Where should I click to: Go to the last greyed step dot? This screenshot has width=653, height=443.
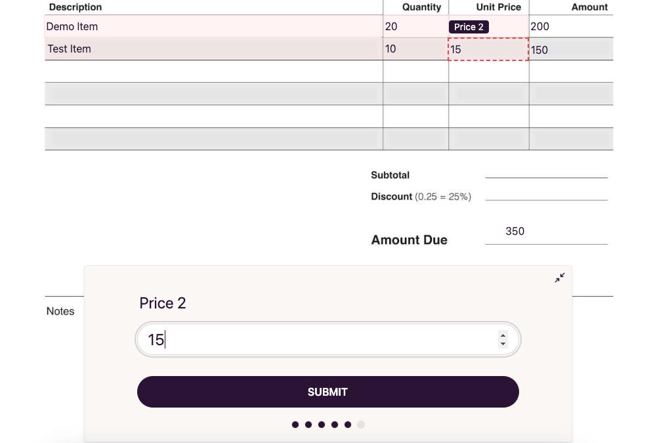click(x=361, y=425)
